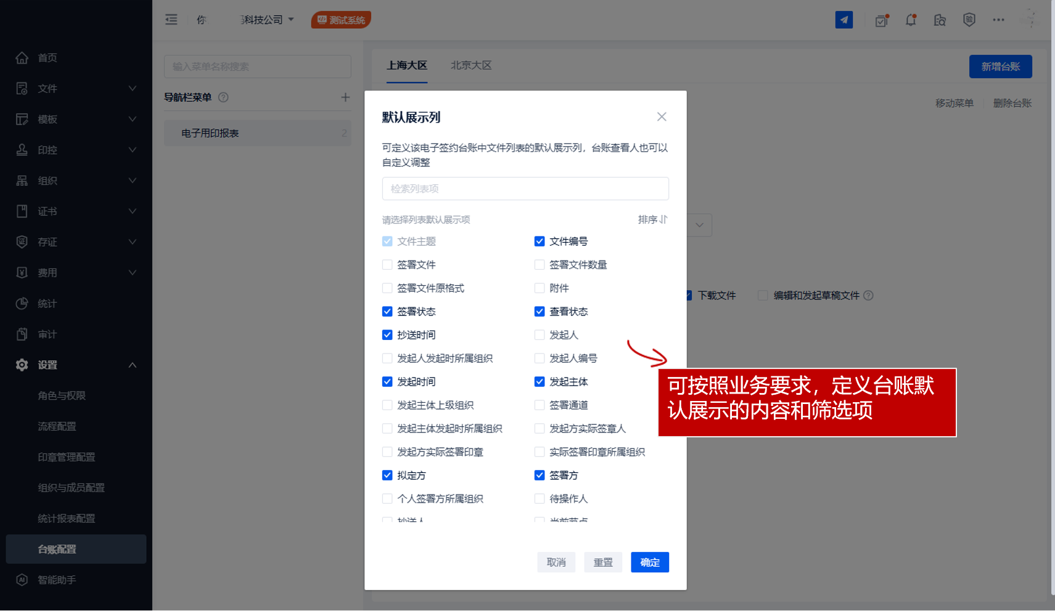Open 统计报表配置 in the settings submenu
This screenshot has height=611, width=1055.
pos(67,519)
